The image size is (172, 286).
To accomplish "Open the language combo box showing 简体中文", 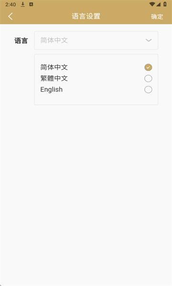I will 96,41.
